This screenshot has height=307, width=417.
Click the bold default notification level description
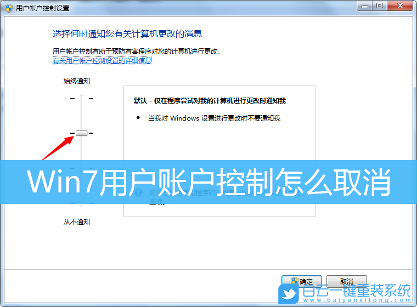pos(210,101)
